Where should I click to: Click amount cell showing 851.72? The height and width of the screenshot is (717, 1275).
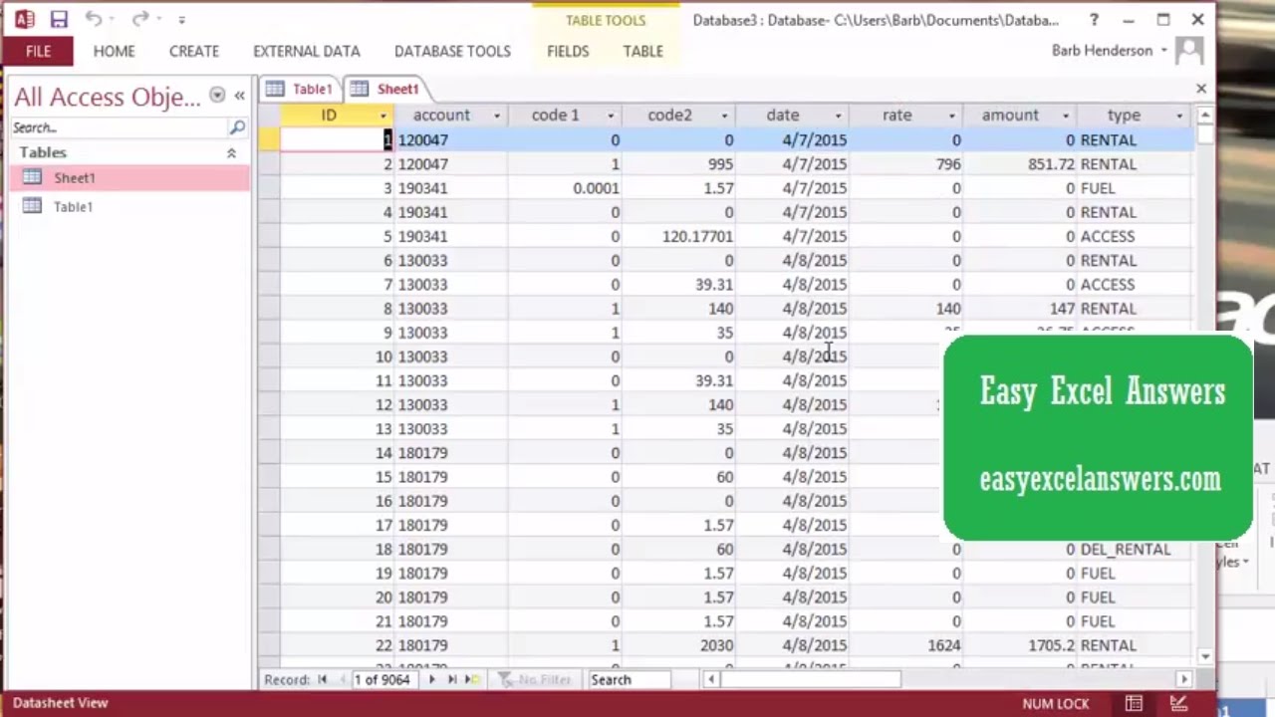pyautogui.click(x=1020, y=164)
